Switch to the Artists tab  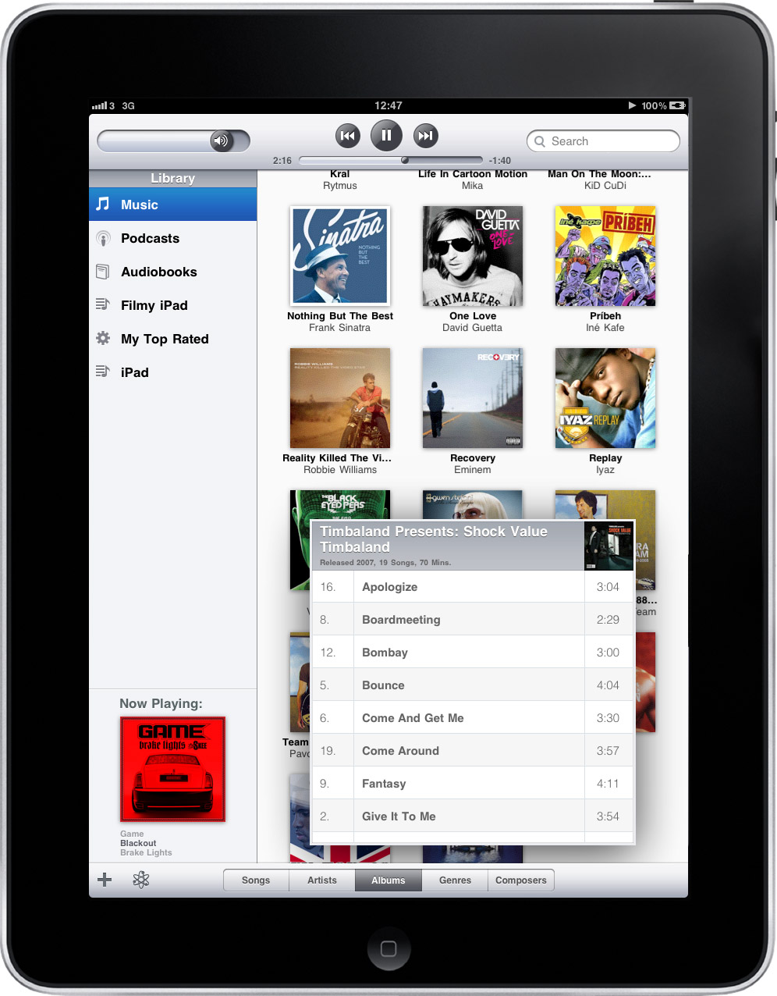coord(322,880)
